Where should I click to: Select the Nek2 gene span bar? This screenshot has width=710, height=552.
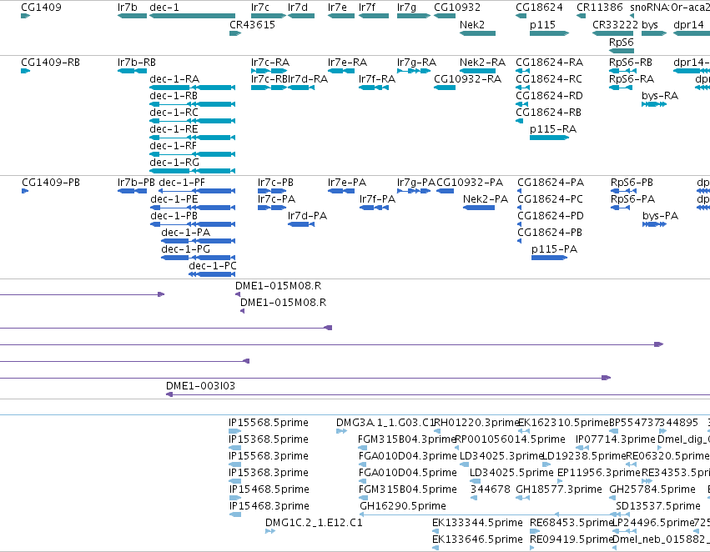coord(478,33)
